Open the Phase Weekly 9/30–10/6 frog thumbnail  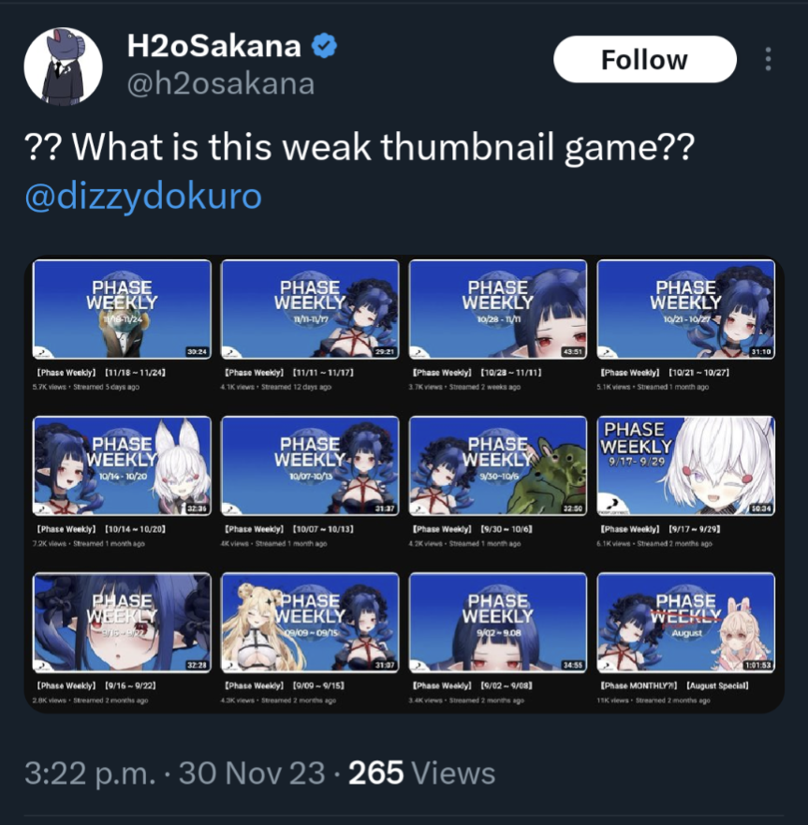(498, 465)
